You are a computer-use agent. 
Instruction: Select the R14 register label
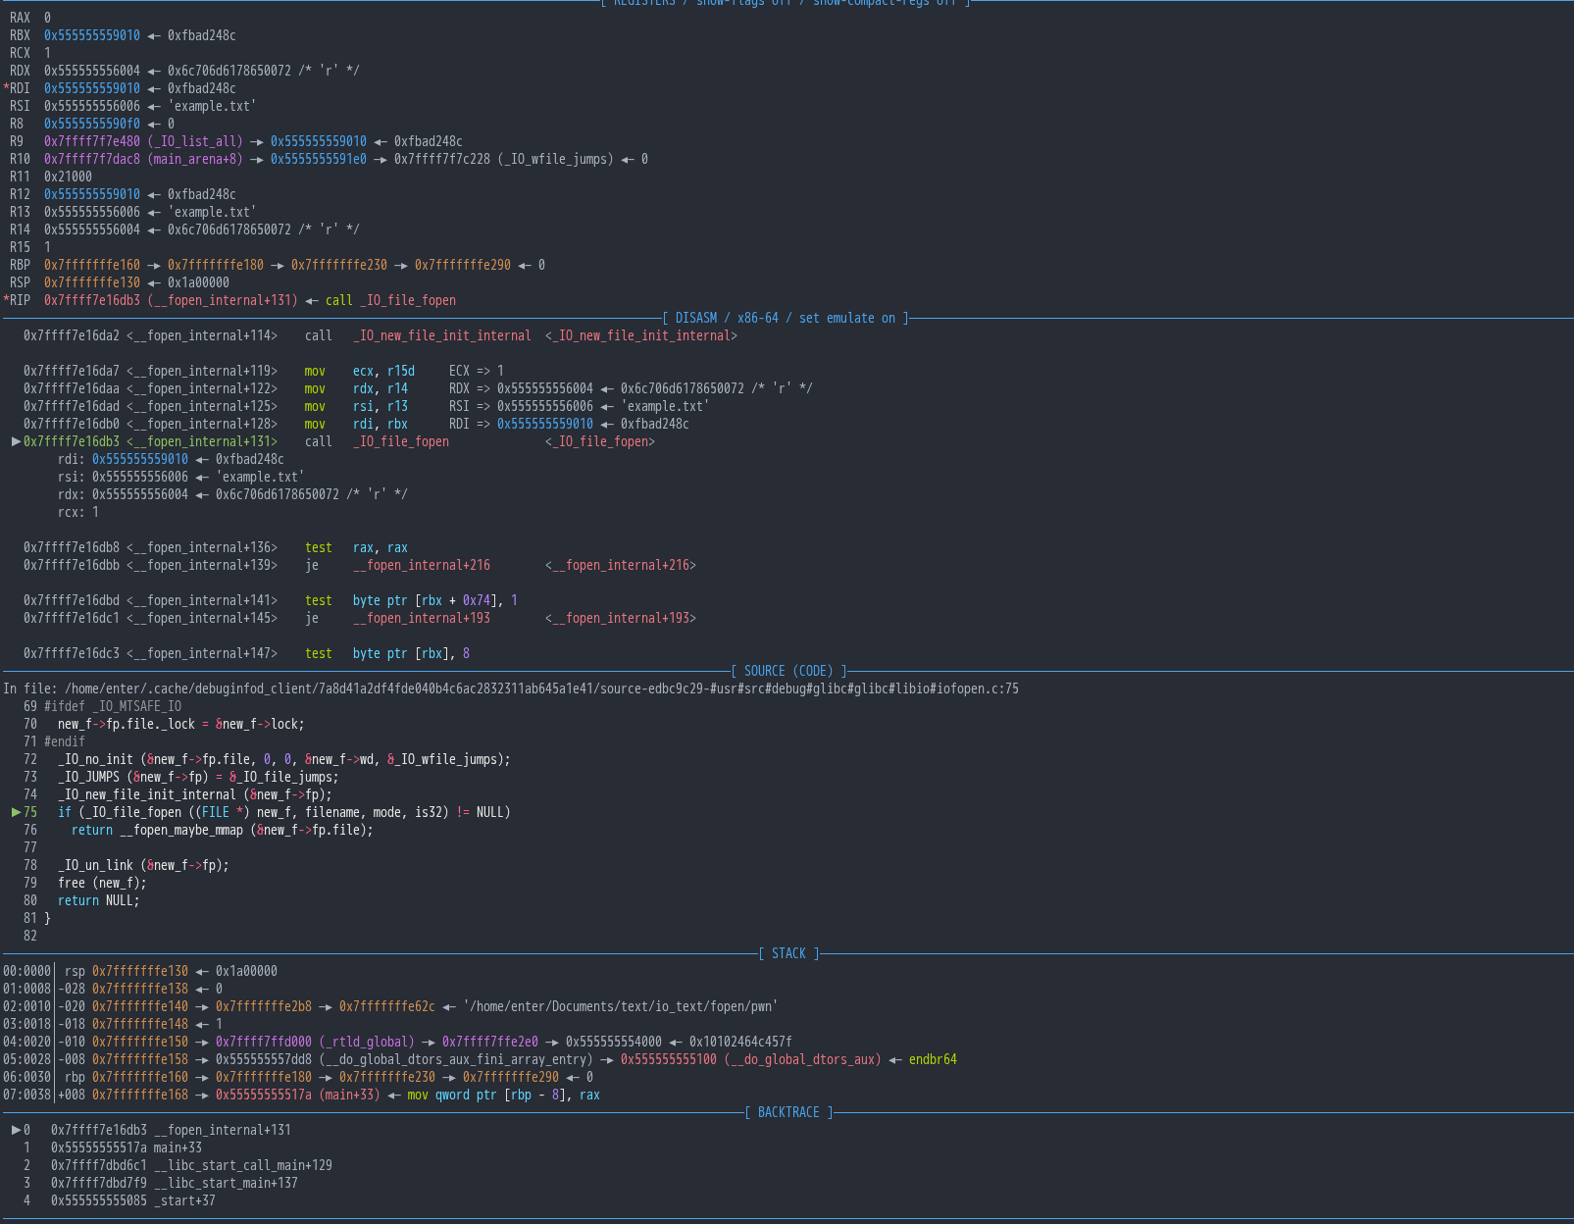coord(20,229)
